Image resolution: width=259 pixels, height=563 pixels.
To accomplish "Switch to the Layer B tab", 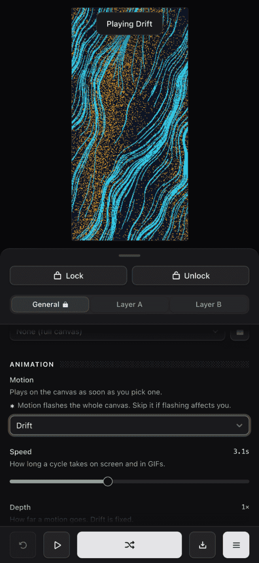I will click(208, 304).
